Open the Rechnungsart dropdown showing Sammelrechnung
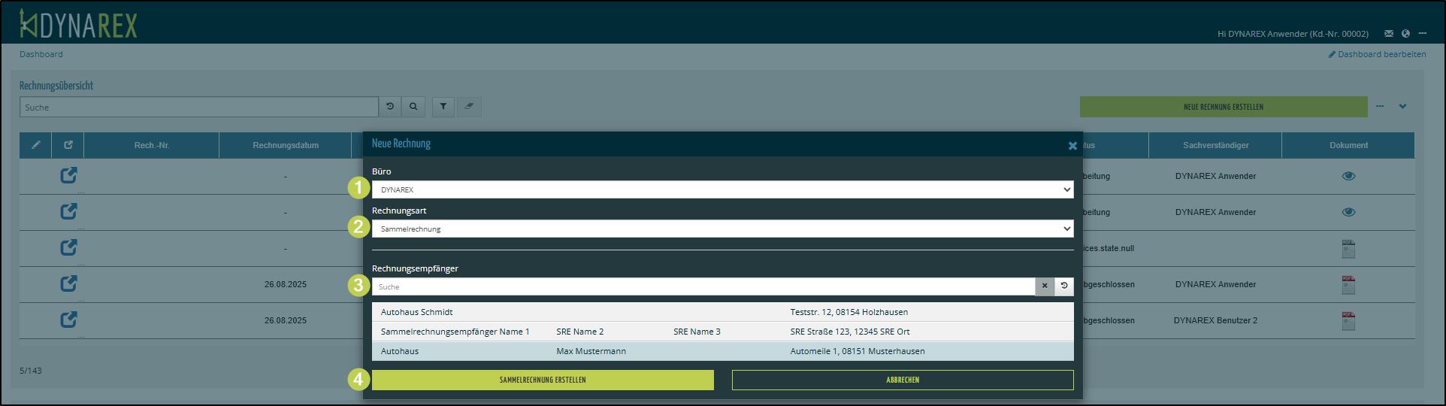The image size is (1446, 406). [722, 229]
